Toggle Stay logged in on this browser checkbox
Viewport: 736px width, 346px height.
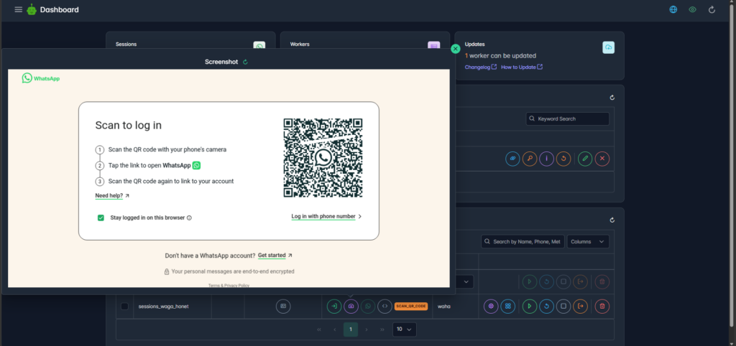(101, 218)
